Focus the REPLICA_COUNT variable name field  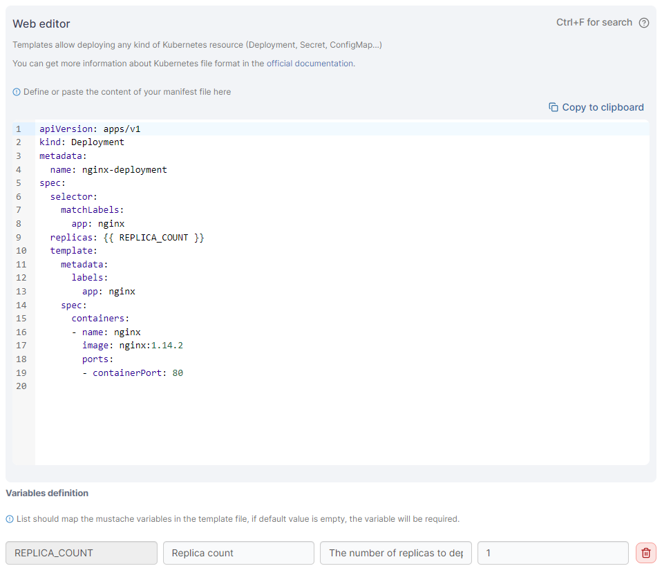[x=82, y=553]
